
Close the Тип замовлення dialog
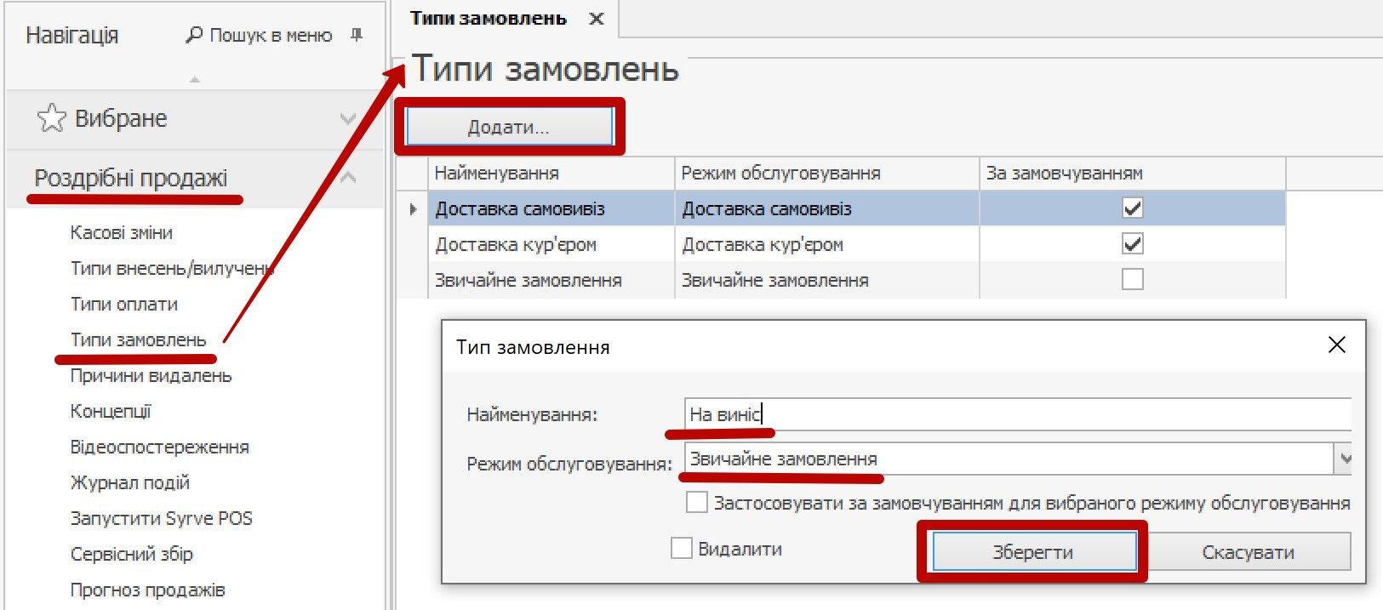pos(1336,345)
